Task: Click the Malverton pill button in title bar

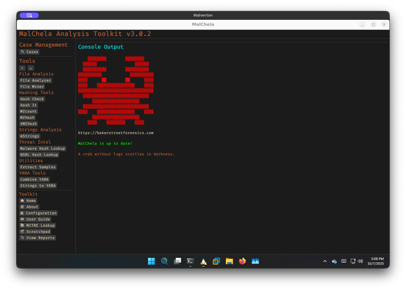Action: [x=29, y=15]
